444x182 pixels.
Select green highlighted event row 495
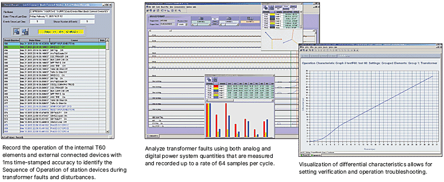point(55,46)
